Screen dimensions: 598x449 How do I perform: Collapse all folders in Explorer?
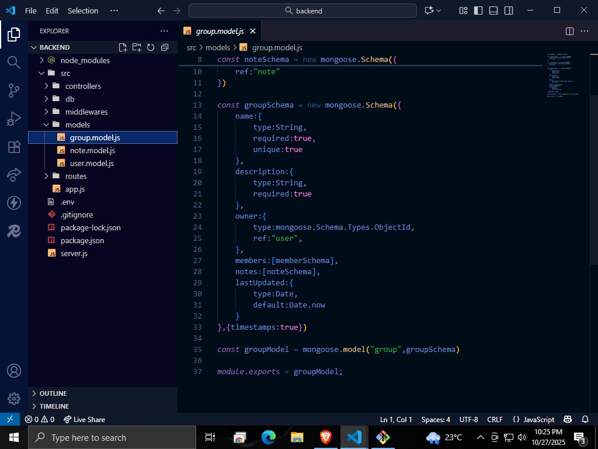[164, 47]
